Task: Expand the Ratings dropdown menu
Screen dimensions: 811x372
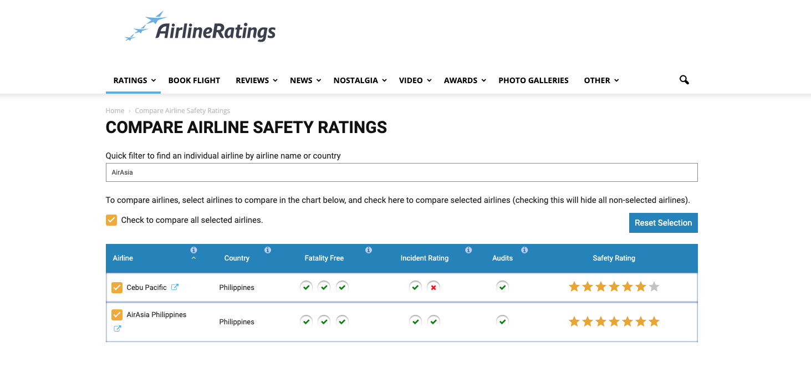Action: coord(134,80)
